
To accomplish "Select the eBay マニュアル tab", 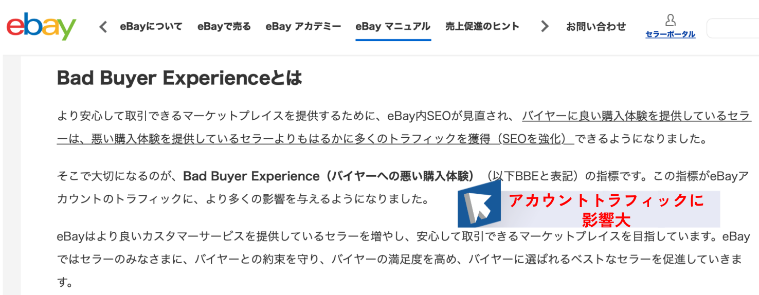I will [x=393, y=27].
